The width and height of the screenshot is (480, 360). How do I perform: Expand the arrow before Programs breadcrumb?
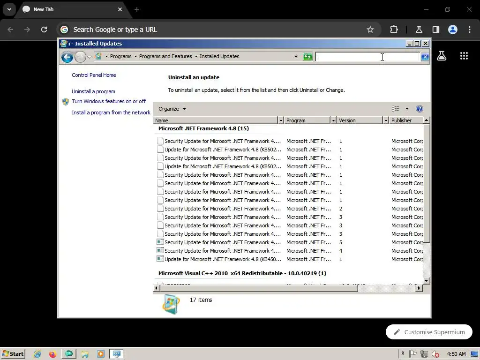point(106,56)
